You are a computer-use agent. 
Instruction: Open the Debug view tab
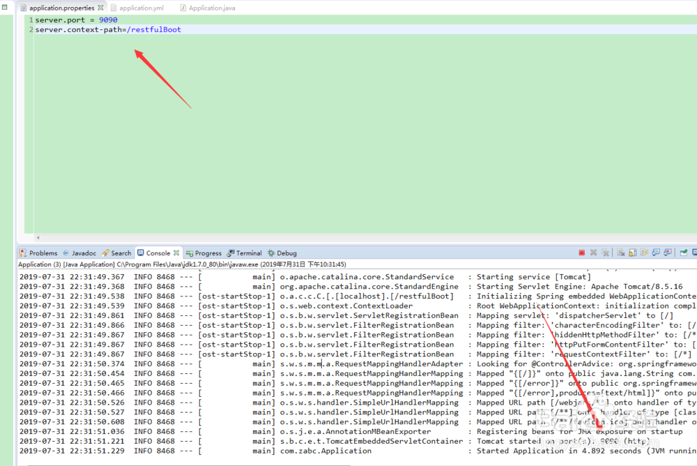coord(282,253)
